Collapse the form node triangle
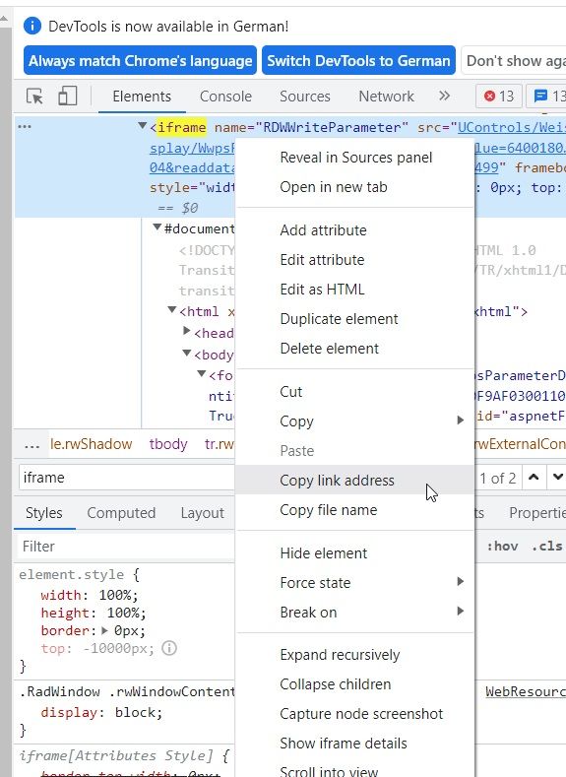Image resolution: width=566 pixels, height=777 pixels. pos(202,374)
